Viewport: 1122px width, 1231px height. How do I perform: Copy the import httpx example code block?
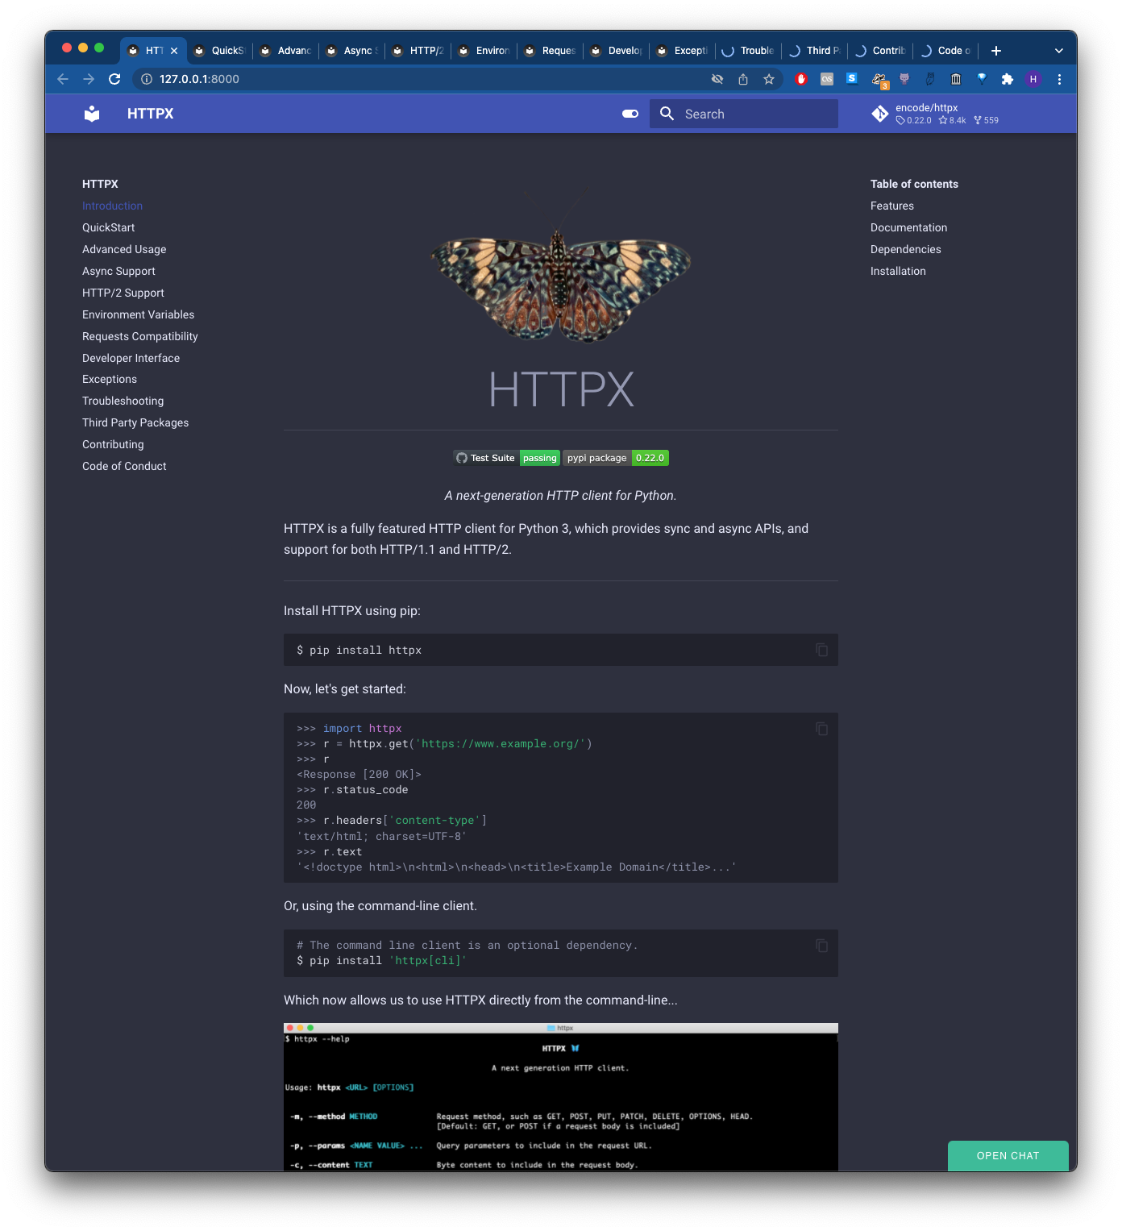tap(821, 729)
